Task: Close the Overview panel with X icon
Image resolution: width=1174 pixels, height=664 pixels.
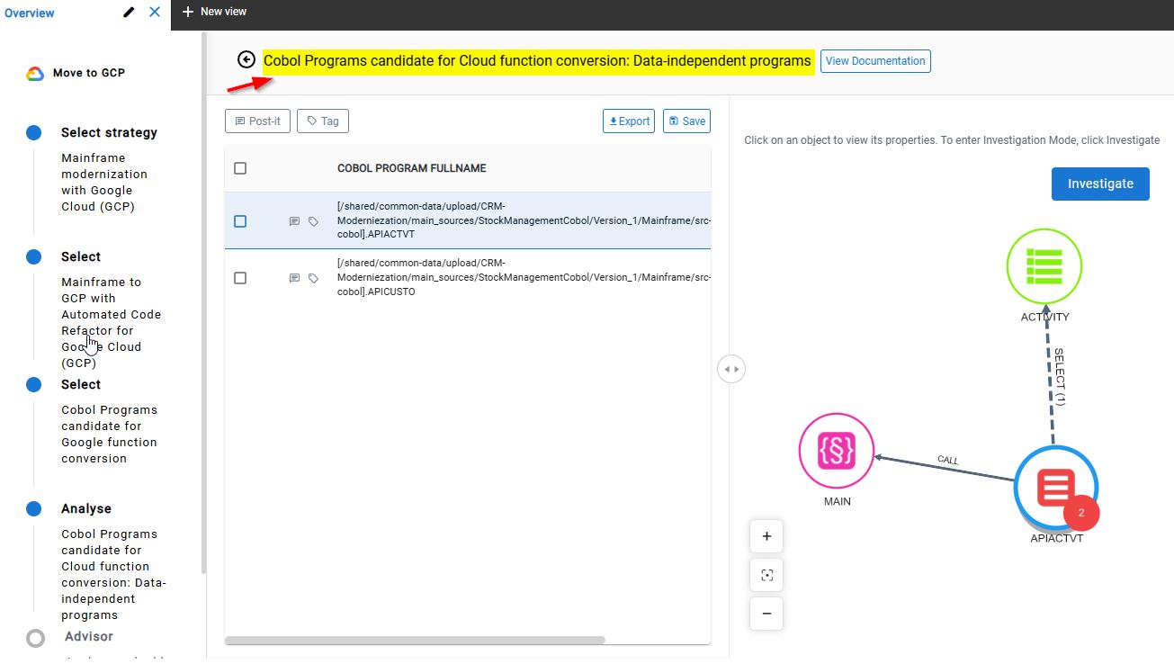Action: tap(155, 13)
